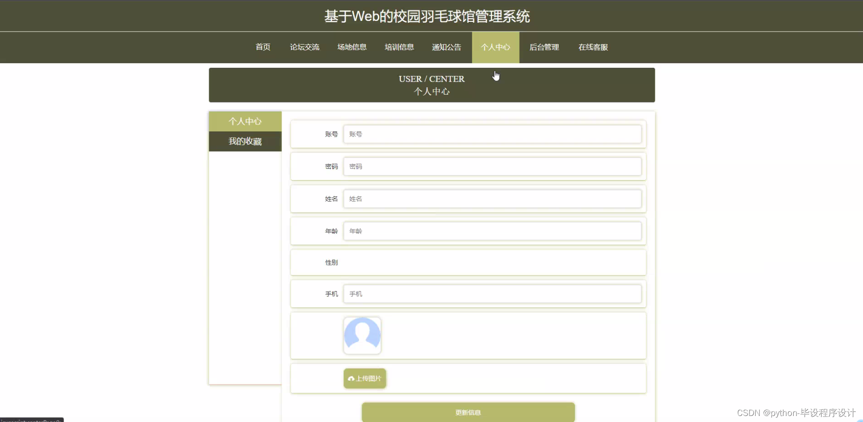
Task: View the 培训信息 training page
Action: 399,47
